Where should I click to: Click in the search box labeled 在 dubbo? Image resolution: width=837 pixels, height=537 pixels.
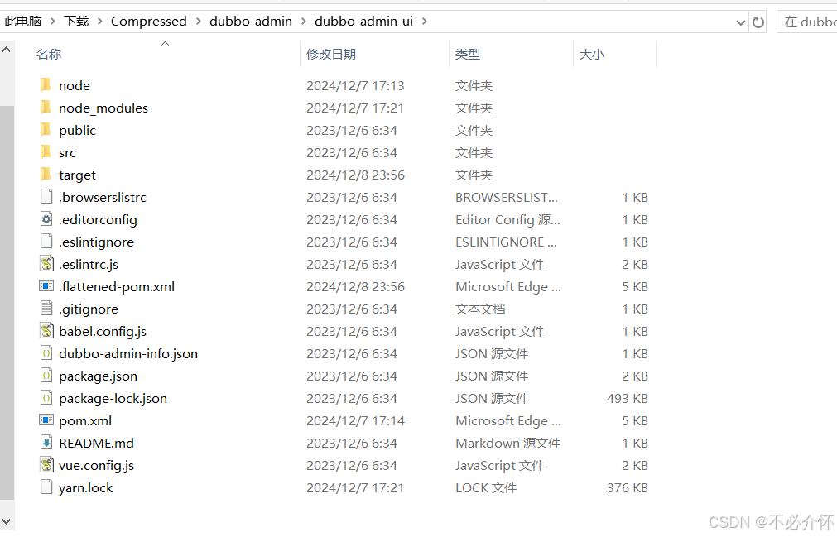807,22
